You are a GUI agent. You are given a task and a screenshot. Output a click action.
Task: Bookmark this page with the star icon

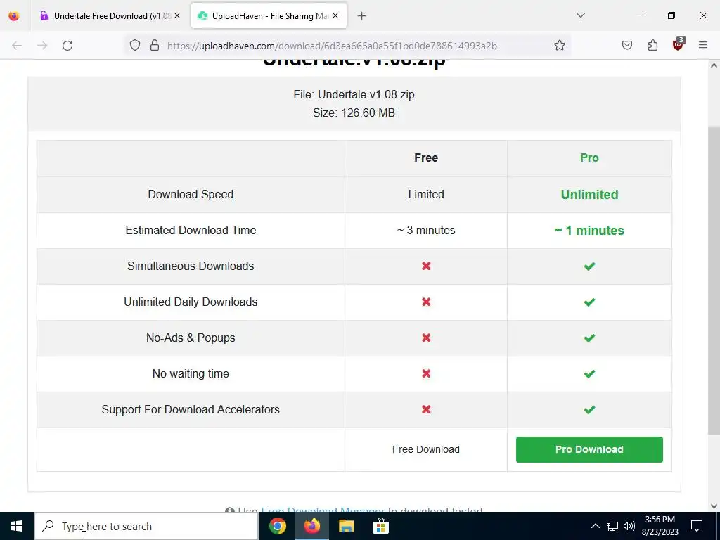pyautogui.click(x=559, y=45)
